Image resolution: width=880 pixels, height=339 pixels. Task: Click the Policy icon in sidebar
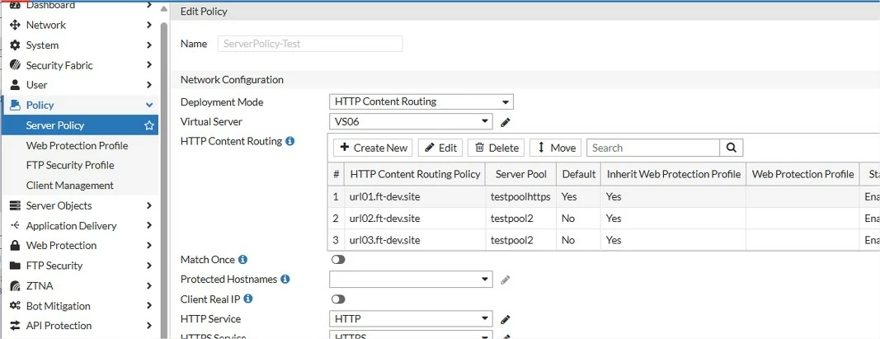15,106
